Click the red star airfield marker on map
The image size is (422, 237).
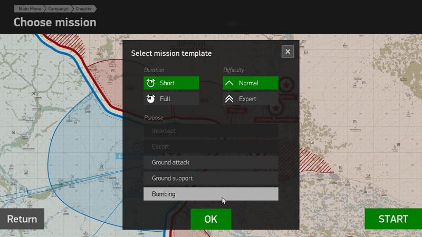286,85
